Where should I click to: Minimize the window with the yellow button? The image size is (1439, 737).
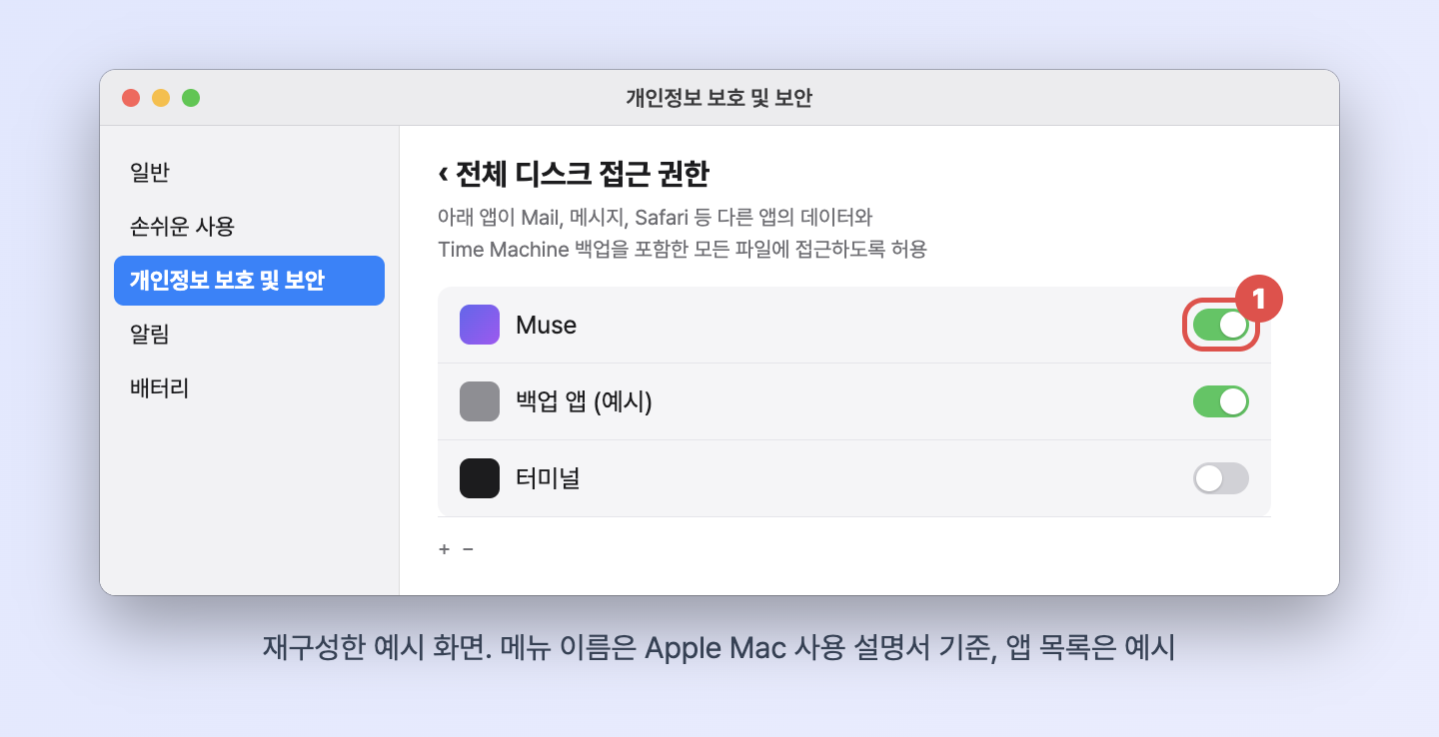point(161,98)
